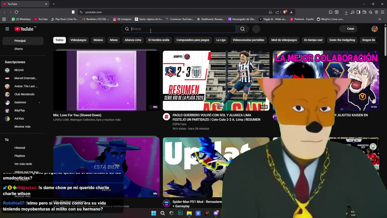Image resolution: width=387 pixels, height=218 pixels.
Task: Open Playlists in the sidebar
Action: coord(23,156)
